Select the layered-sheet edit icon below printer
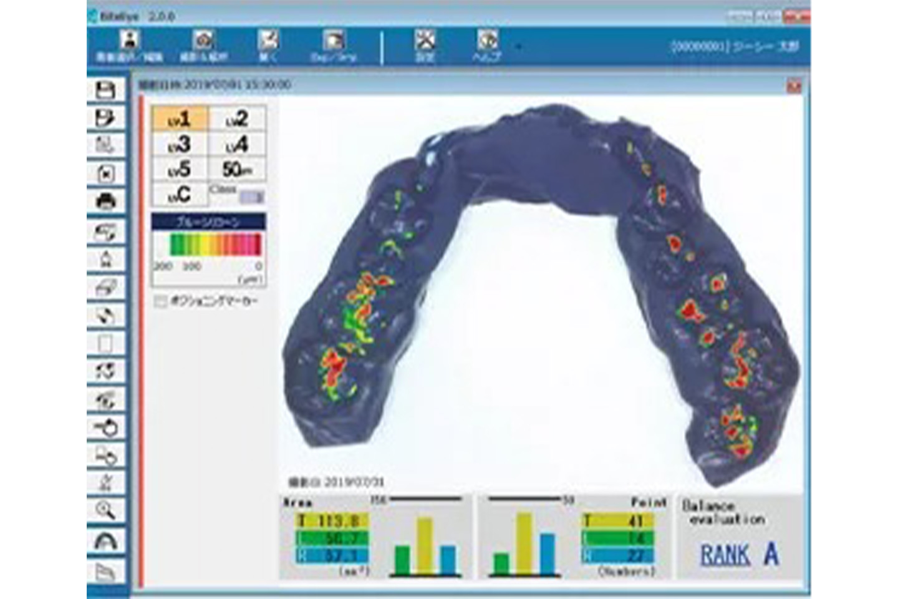 tap(106, 232)
